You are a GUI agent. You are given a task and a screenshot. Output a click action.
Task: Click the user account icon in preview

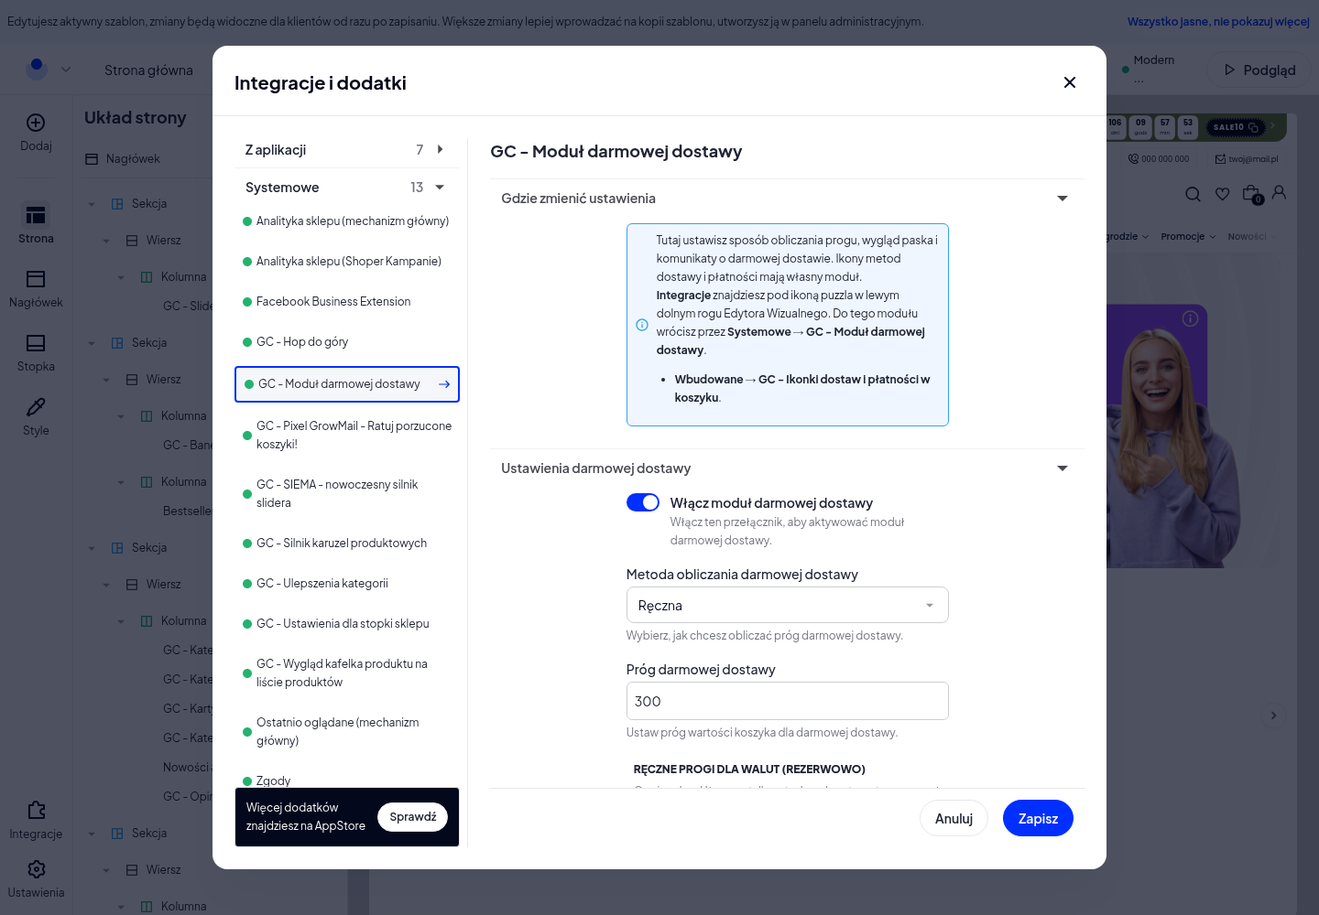(x=1280, y=192)
